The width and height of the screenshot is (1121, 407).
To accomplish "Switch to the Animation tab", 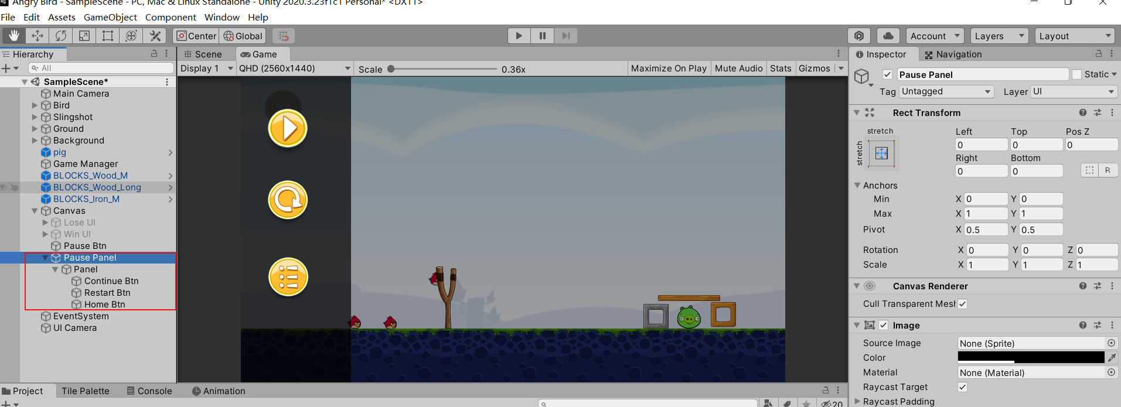I will [219, 391].
